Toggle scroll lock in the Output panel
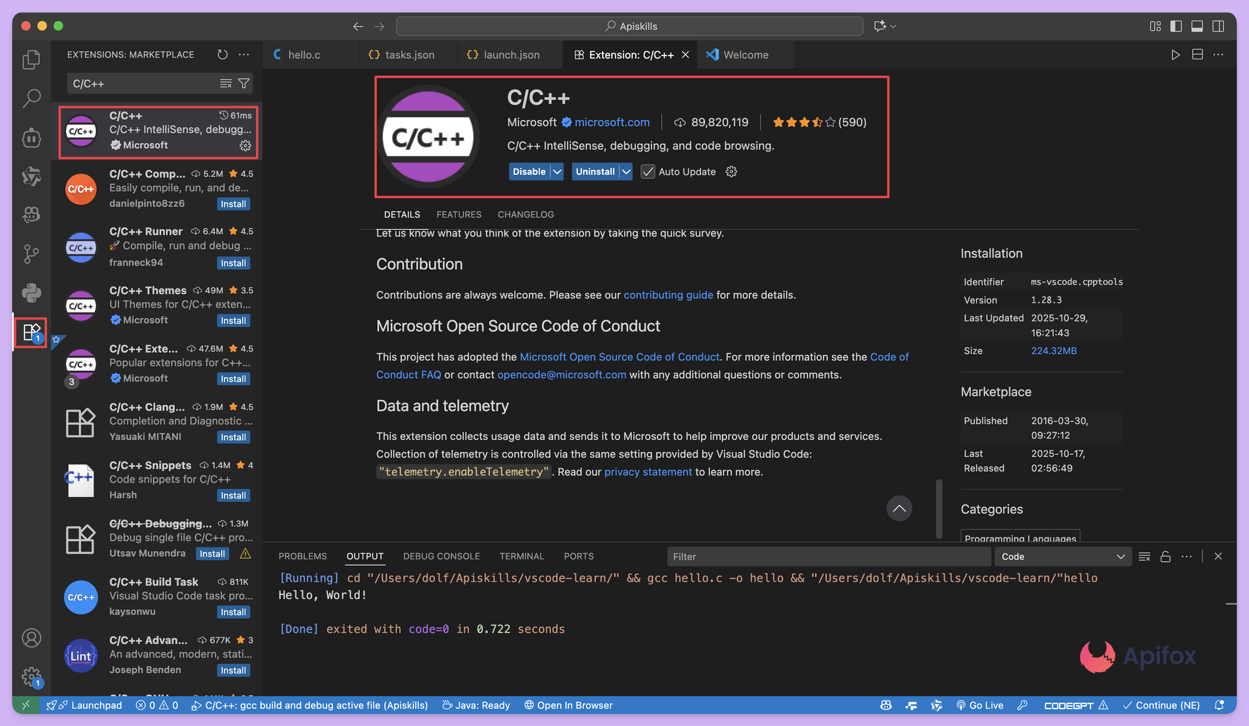The image size is (1249, 726). coord(1165,556)
